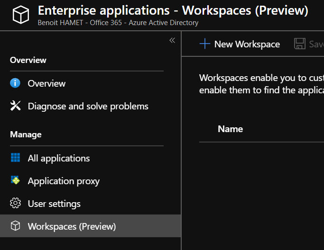This screenshot has height=250, width=324.
Task: Select the All applications label
Action: tap(58, 158)
